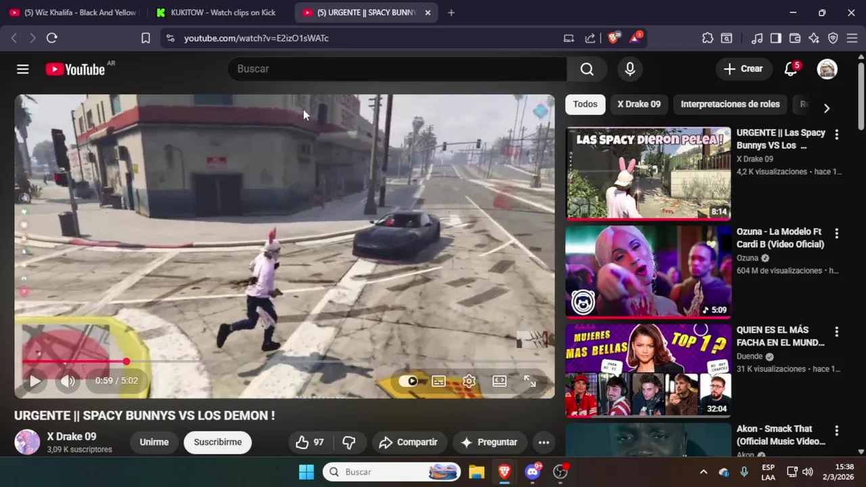The height and width of the screenshot is (487, 866).
Task: Open player settings gear
Action: click(x=469, y=381)
